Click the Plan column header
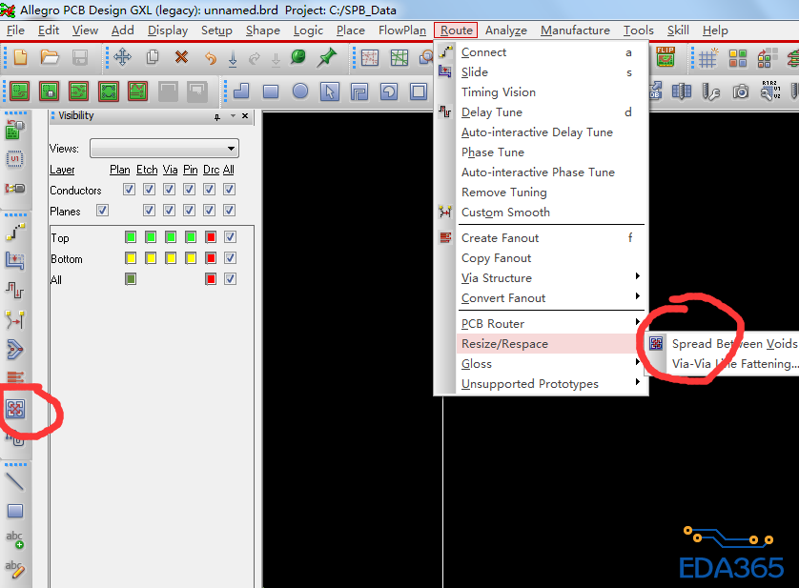This screenshot has width=799, height=588. 120,170
